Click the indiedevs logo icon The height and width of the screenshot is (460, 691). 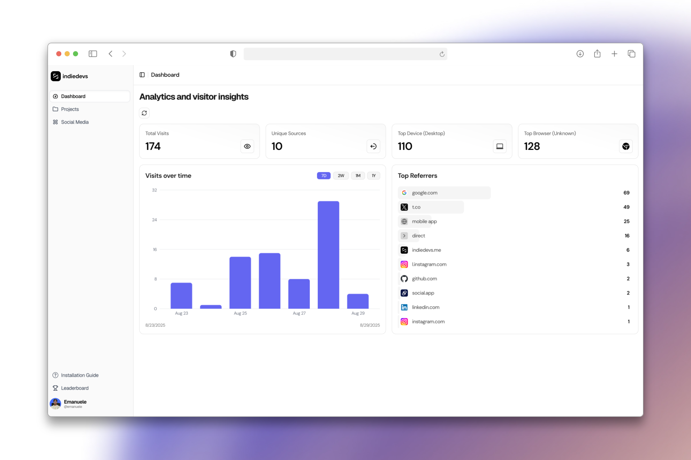click(56, 76)
